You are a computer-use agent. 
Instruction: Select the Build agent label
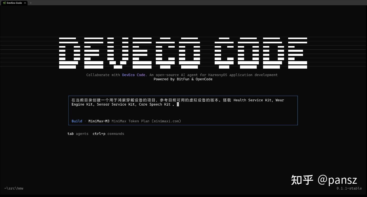pyautogui.click(x=77, y=121)
